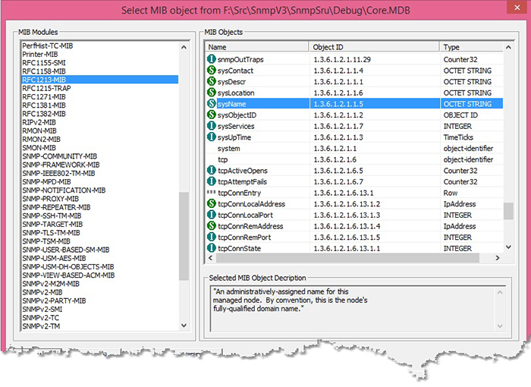Screen dimensions: 531x387
Task: Click the string icon beside tcpConnLocalAddress
Action: click(212, 203)
